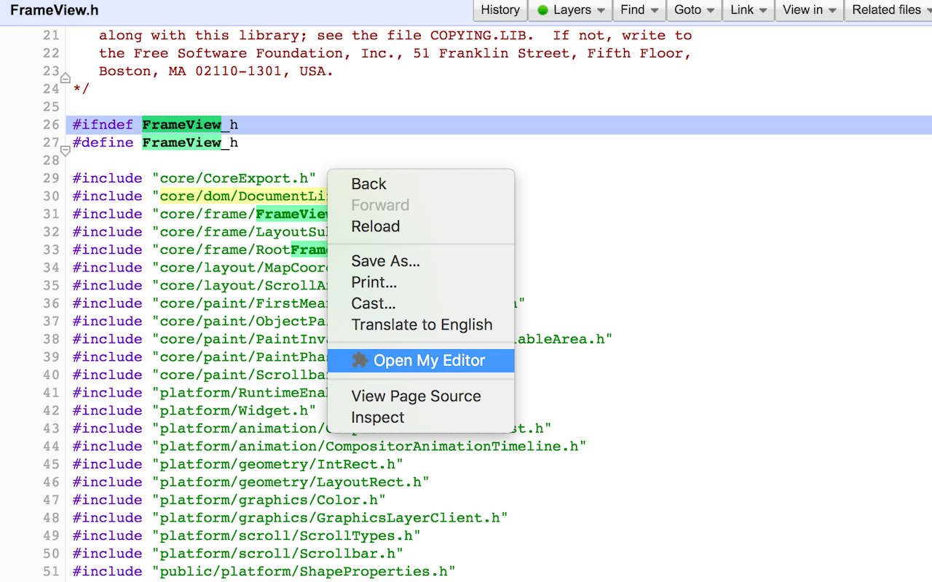
Task: Click the green Layers status dot
Action: point(542,10)
